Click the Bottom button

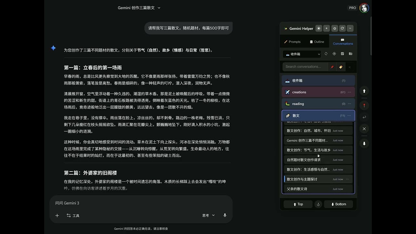pyautogui.click(x=338, y=204)
